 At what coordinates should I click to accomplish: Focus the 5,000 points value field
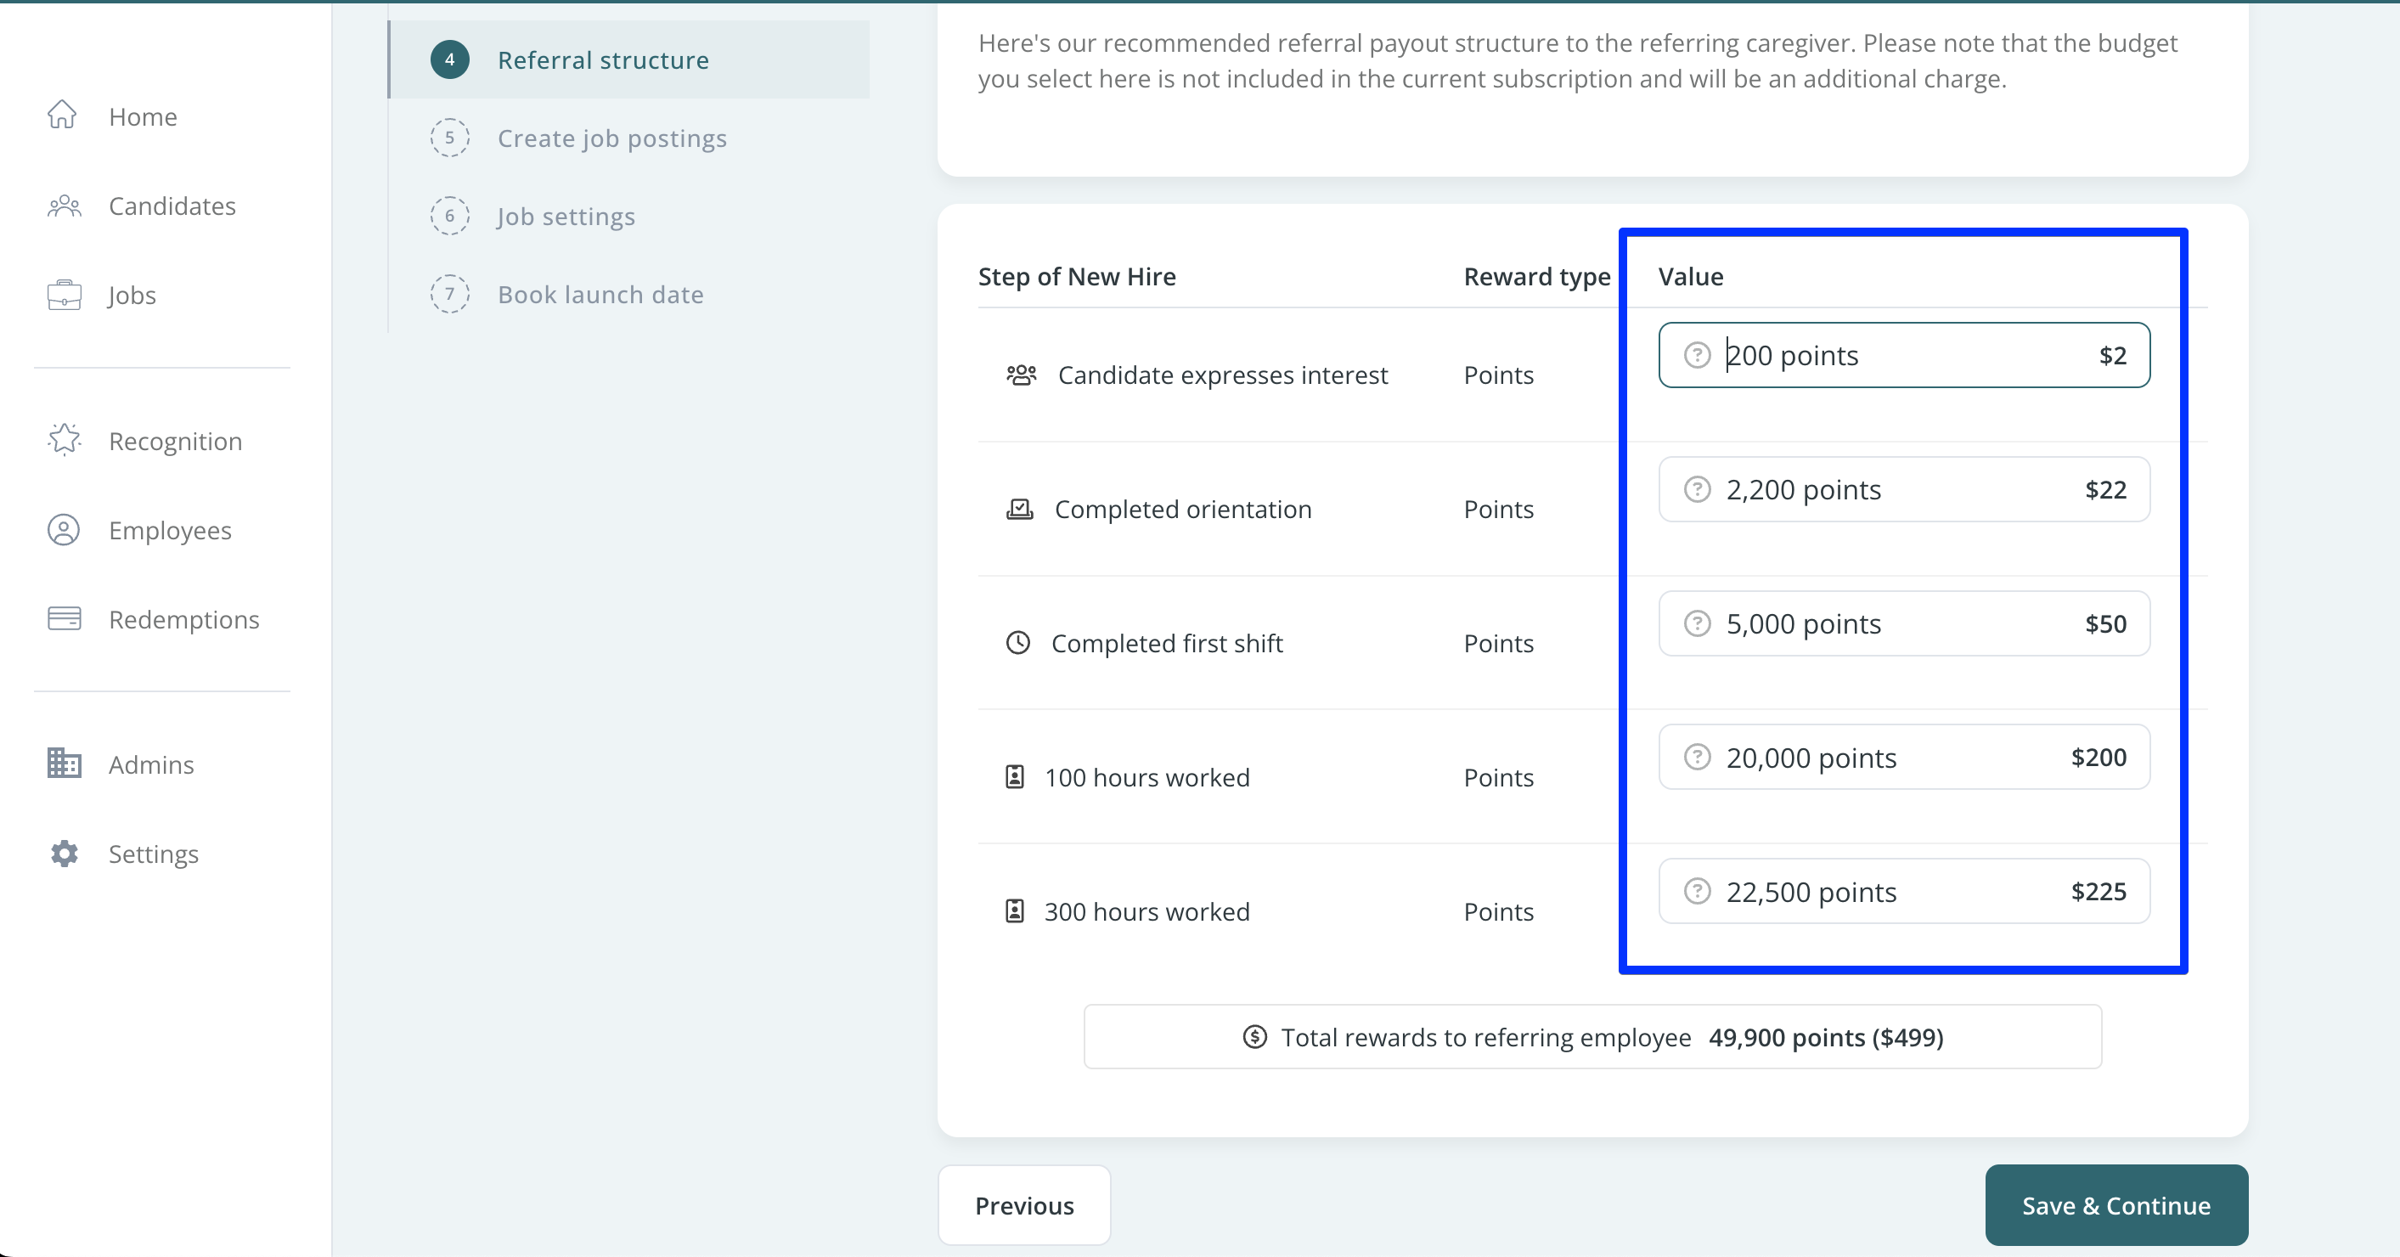tap(1903, 623)
